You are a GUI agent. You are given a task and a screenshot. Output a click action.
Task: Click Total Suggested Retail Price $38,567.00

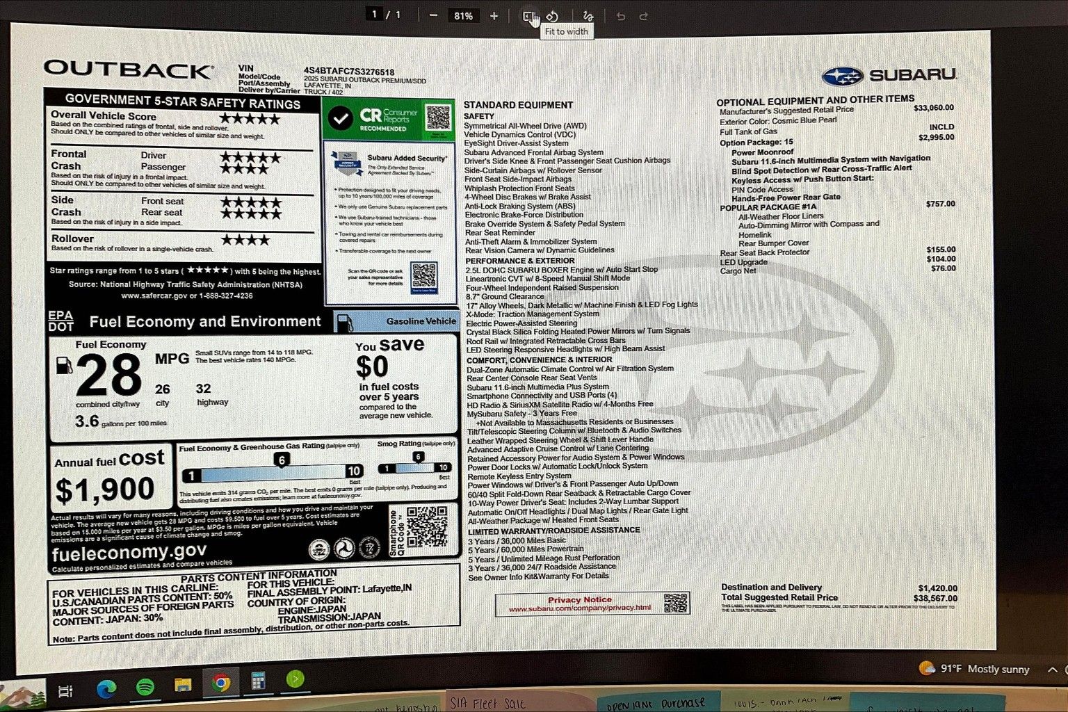[x=839, y=598]
